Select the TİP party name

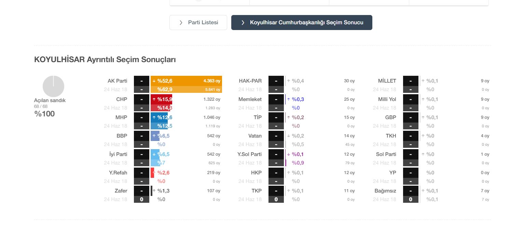pyautogui.click(x=258, y=117)
